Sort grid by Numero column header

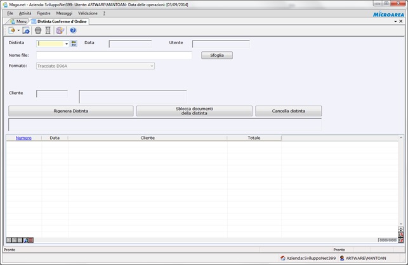coord(23,137)
